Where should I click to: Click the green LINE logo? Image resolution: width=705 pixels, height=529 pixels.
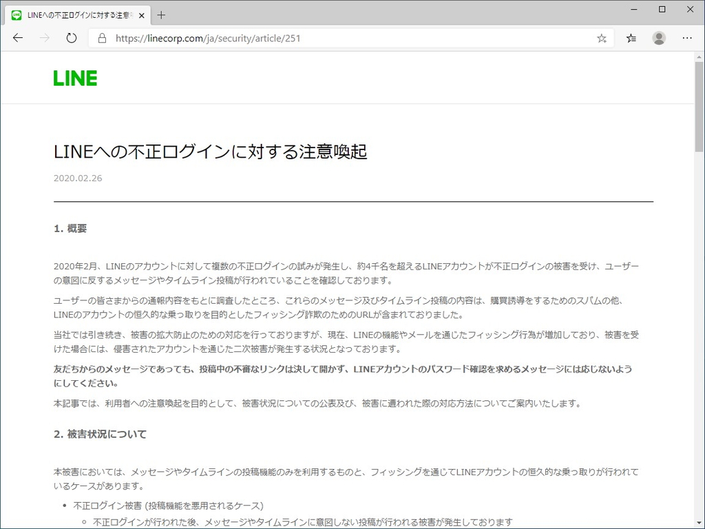point(74,78)
